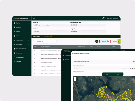This screenshot has width=135, height=101.
Task: Toggle the hamburger menu in top bar
Action: point(34,18)
